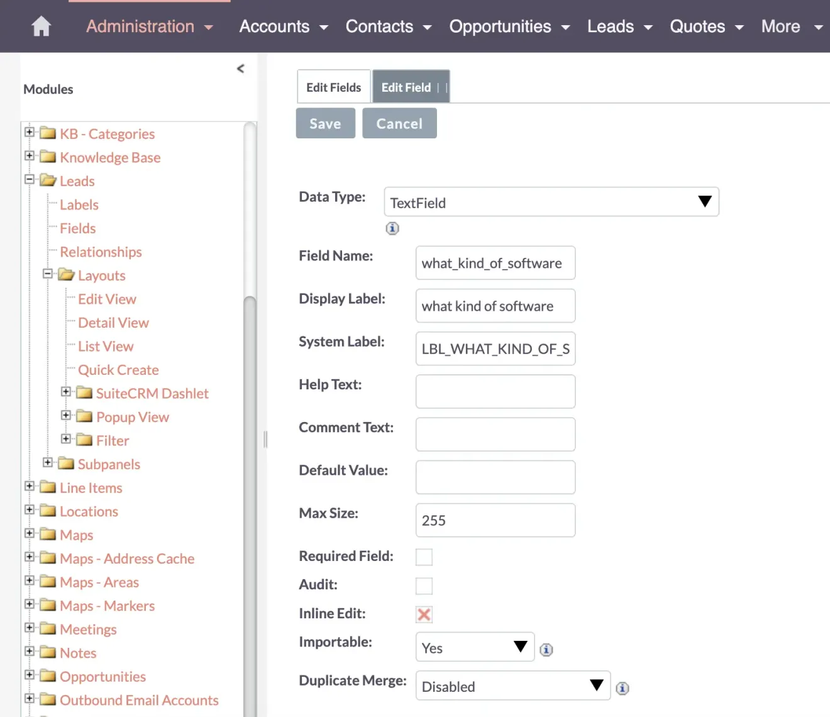The image size is (830, 717).
Task: Click the info icon beside Duplicate Merge
Action: (x=622, y=689)
